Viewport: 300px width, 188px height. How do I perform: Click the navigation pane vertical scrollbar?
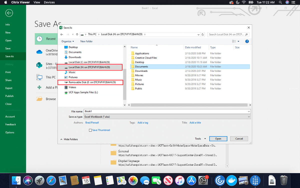pos(125,84)
